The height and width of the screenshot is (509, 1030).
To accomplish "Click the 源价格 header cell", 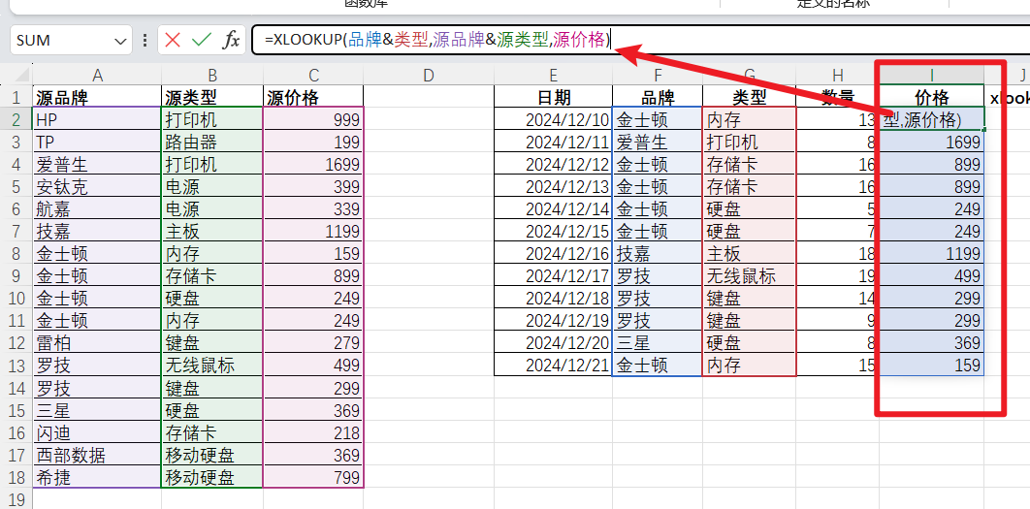I will pos(313,97).
